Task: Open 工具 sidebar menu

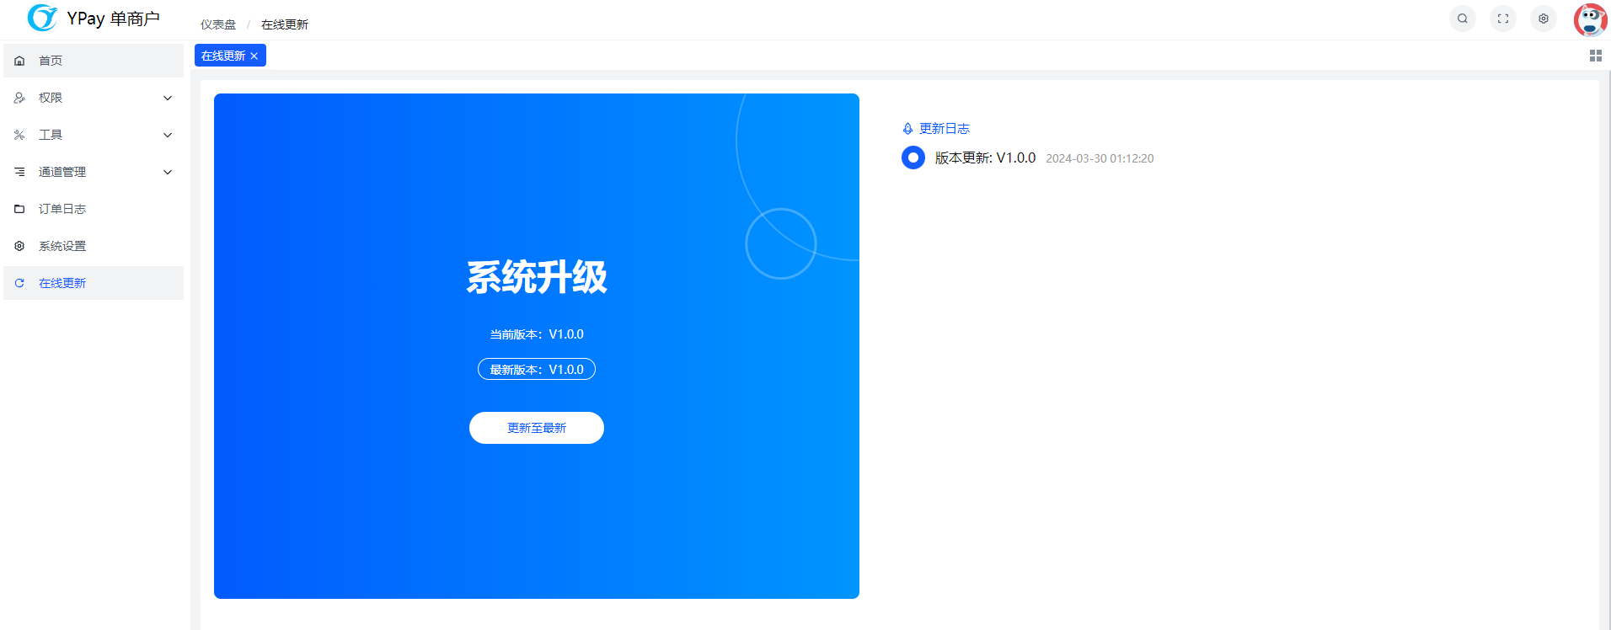Action: (94, 135)
